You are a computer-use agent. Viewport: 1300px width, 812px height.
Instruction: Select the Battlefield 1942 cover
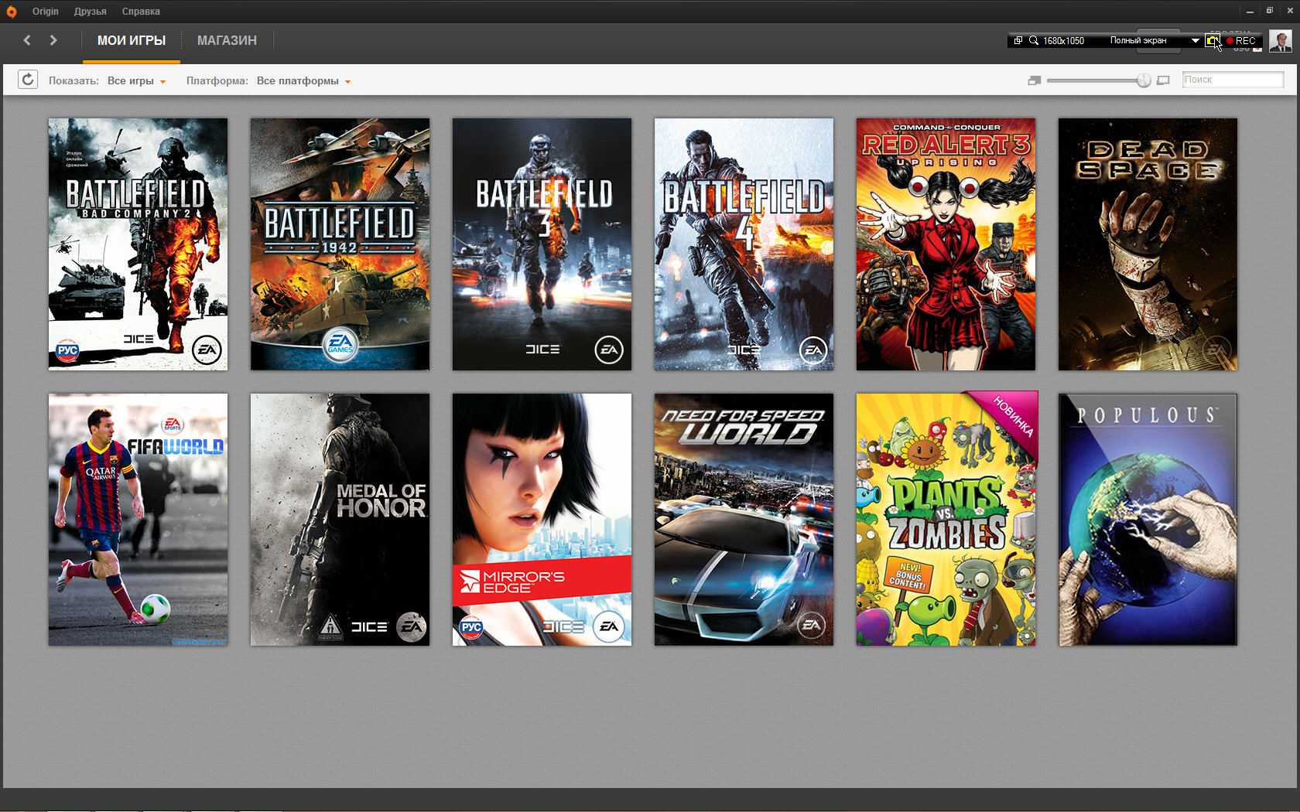340,244
